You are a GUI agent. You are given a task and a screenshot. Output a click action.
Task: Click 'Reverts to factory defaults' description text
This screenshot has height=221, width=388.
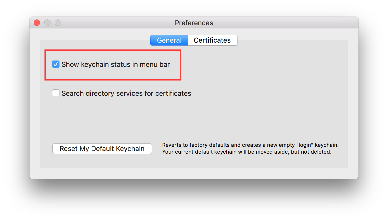coord(250,145)
